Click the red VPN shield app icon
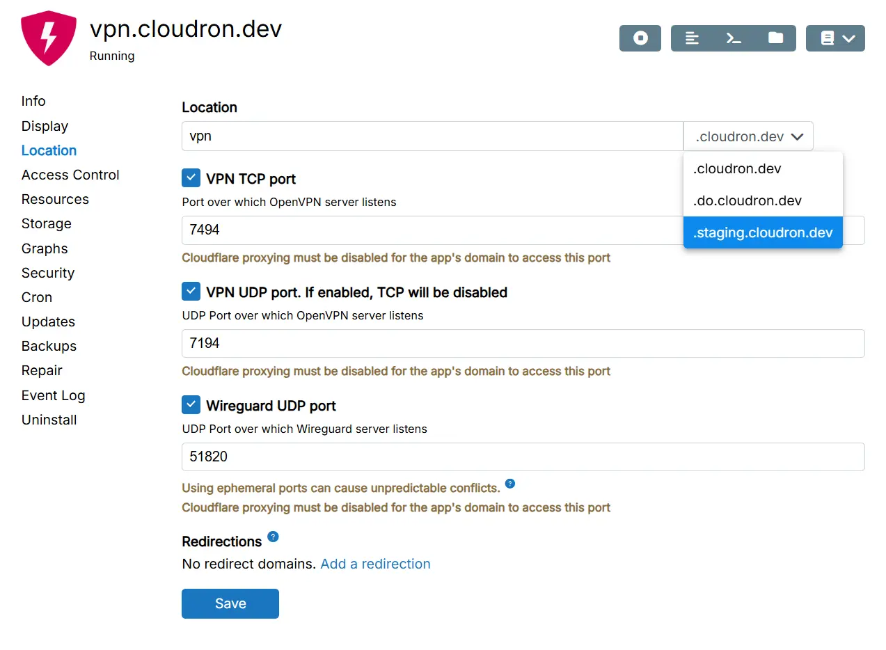Screen dimensions: 886x650 (48, 39)
